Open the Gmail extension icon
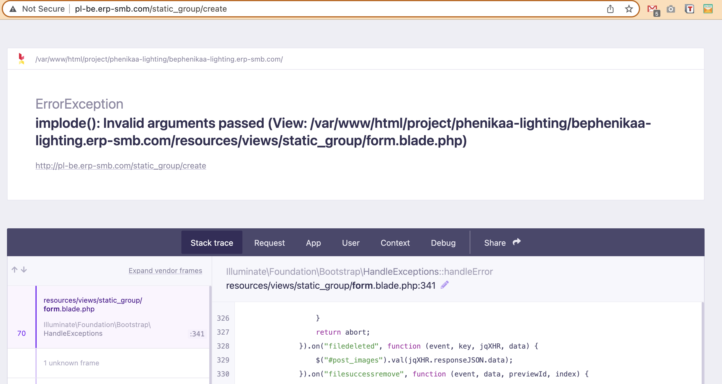The image size is (722, 384). coord(653,10)
